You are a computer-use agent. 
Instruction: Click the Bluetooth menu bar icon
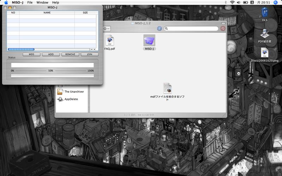click(226, 2)
